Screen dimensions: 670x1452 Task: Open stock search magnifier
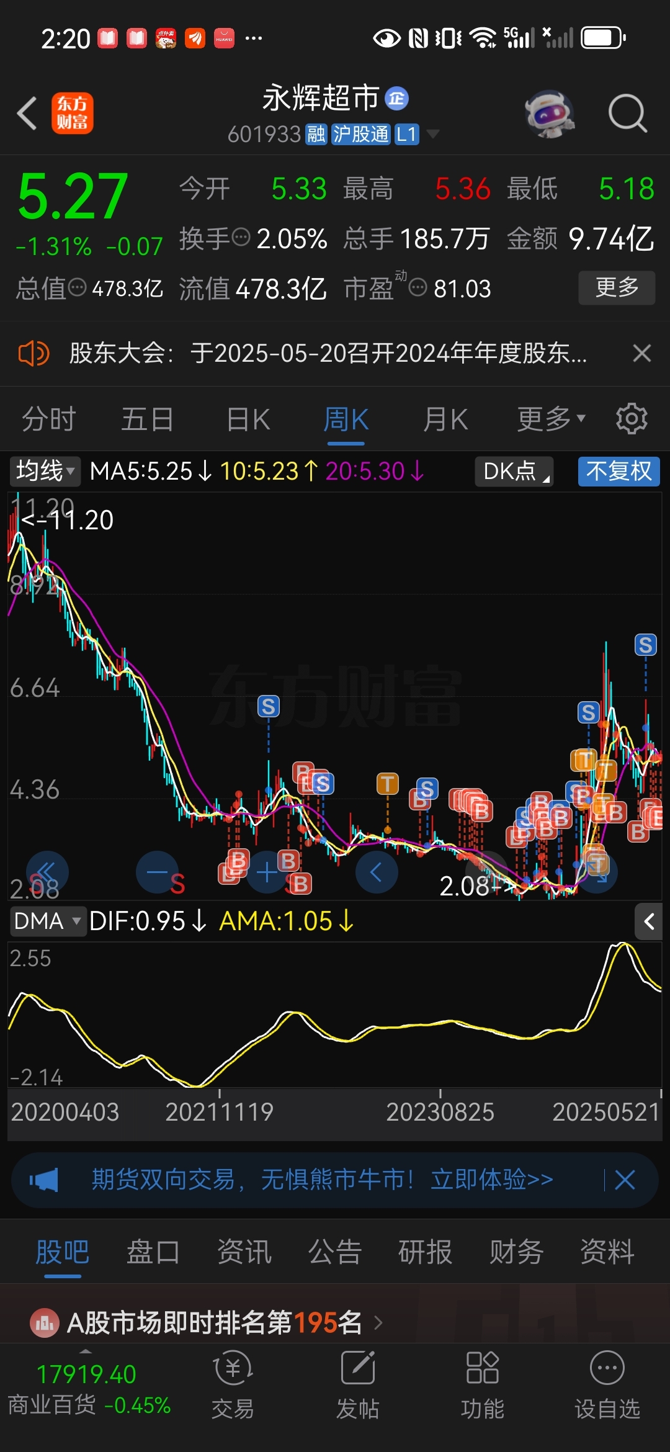point(627,114)
